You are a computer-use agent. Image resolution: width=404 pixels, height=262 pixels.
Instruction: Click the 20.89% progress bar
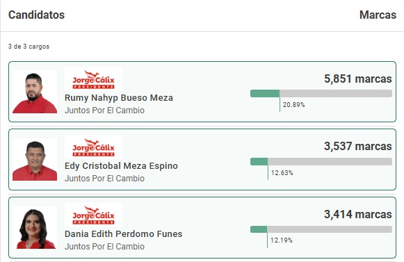pos(321,94)
